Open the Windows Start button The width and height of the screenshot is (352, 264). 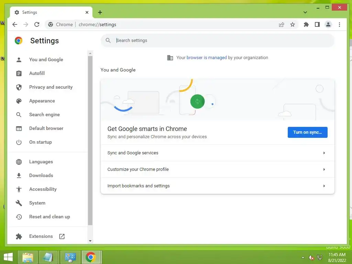click(8, 257)
